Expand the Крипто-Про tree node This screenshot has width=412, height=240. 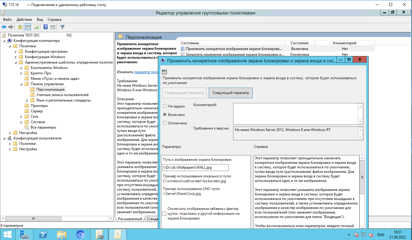(x=21, y=73)
